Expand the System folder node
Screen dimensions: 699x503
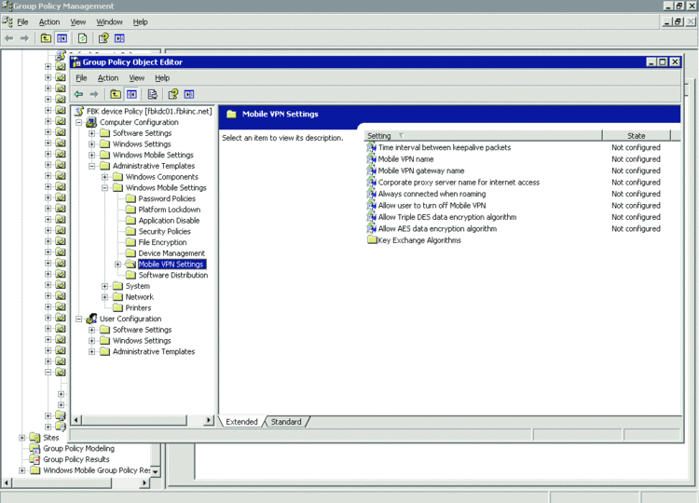tap(105, 286)
